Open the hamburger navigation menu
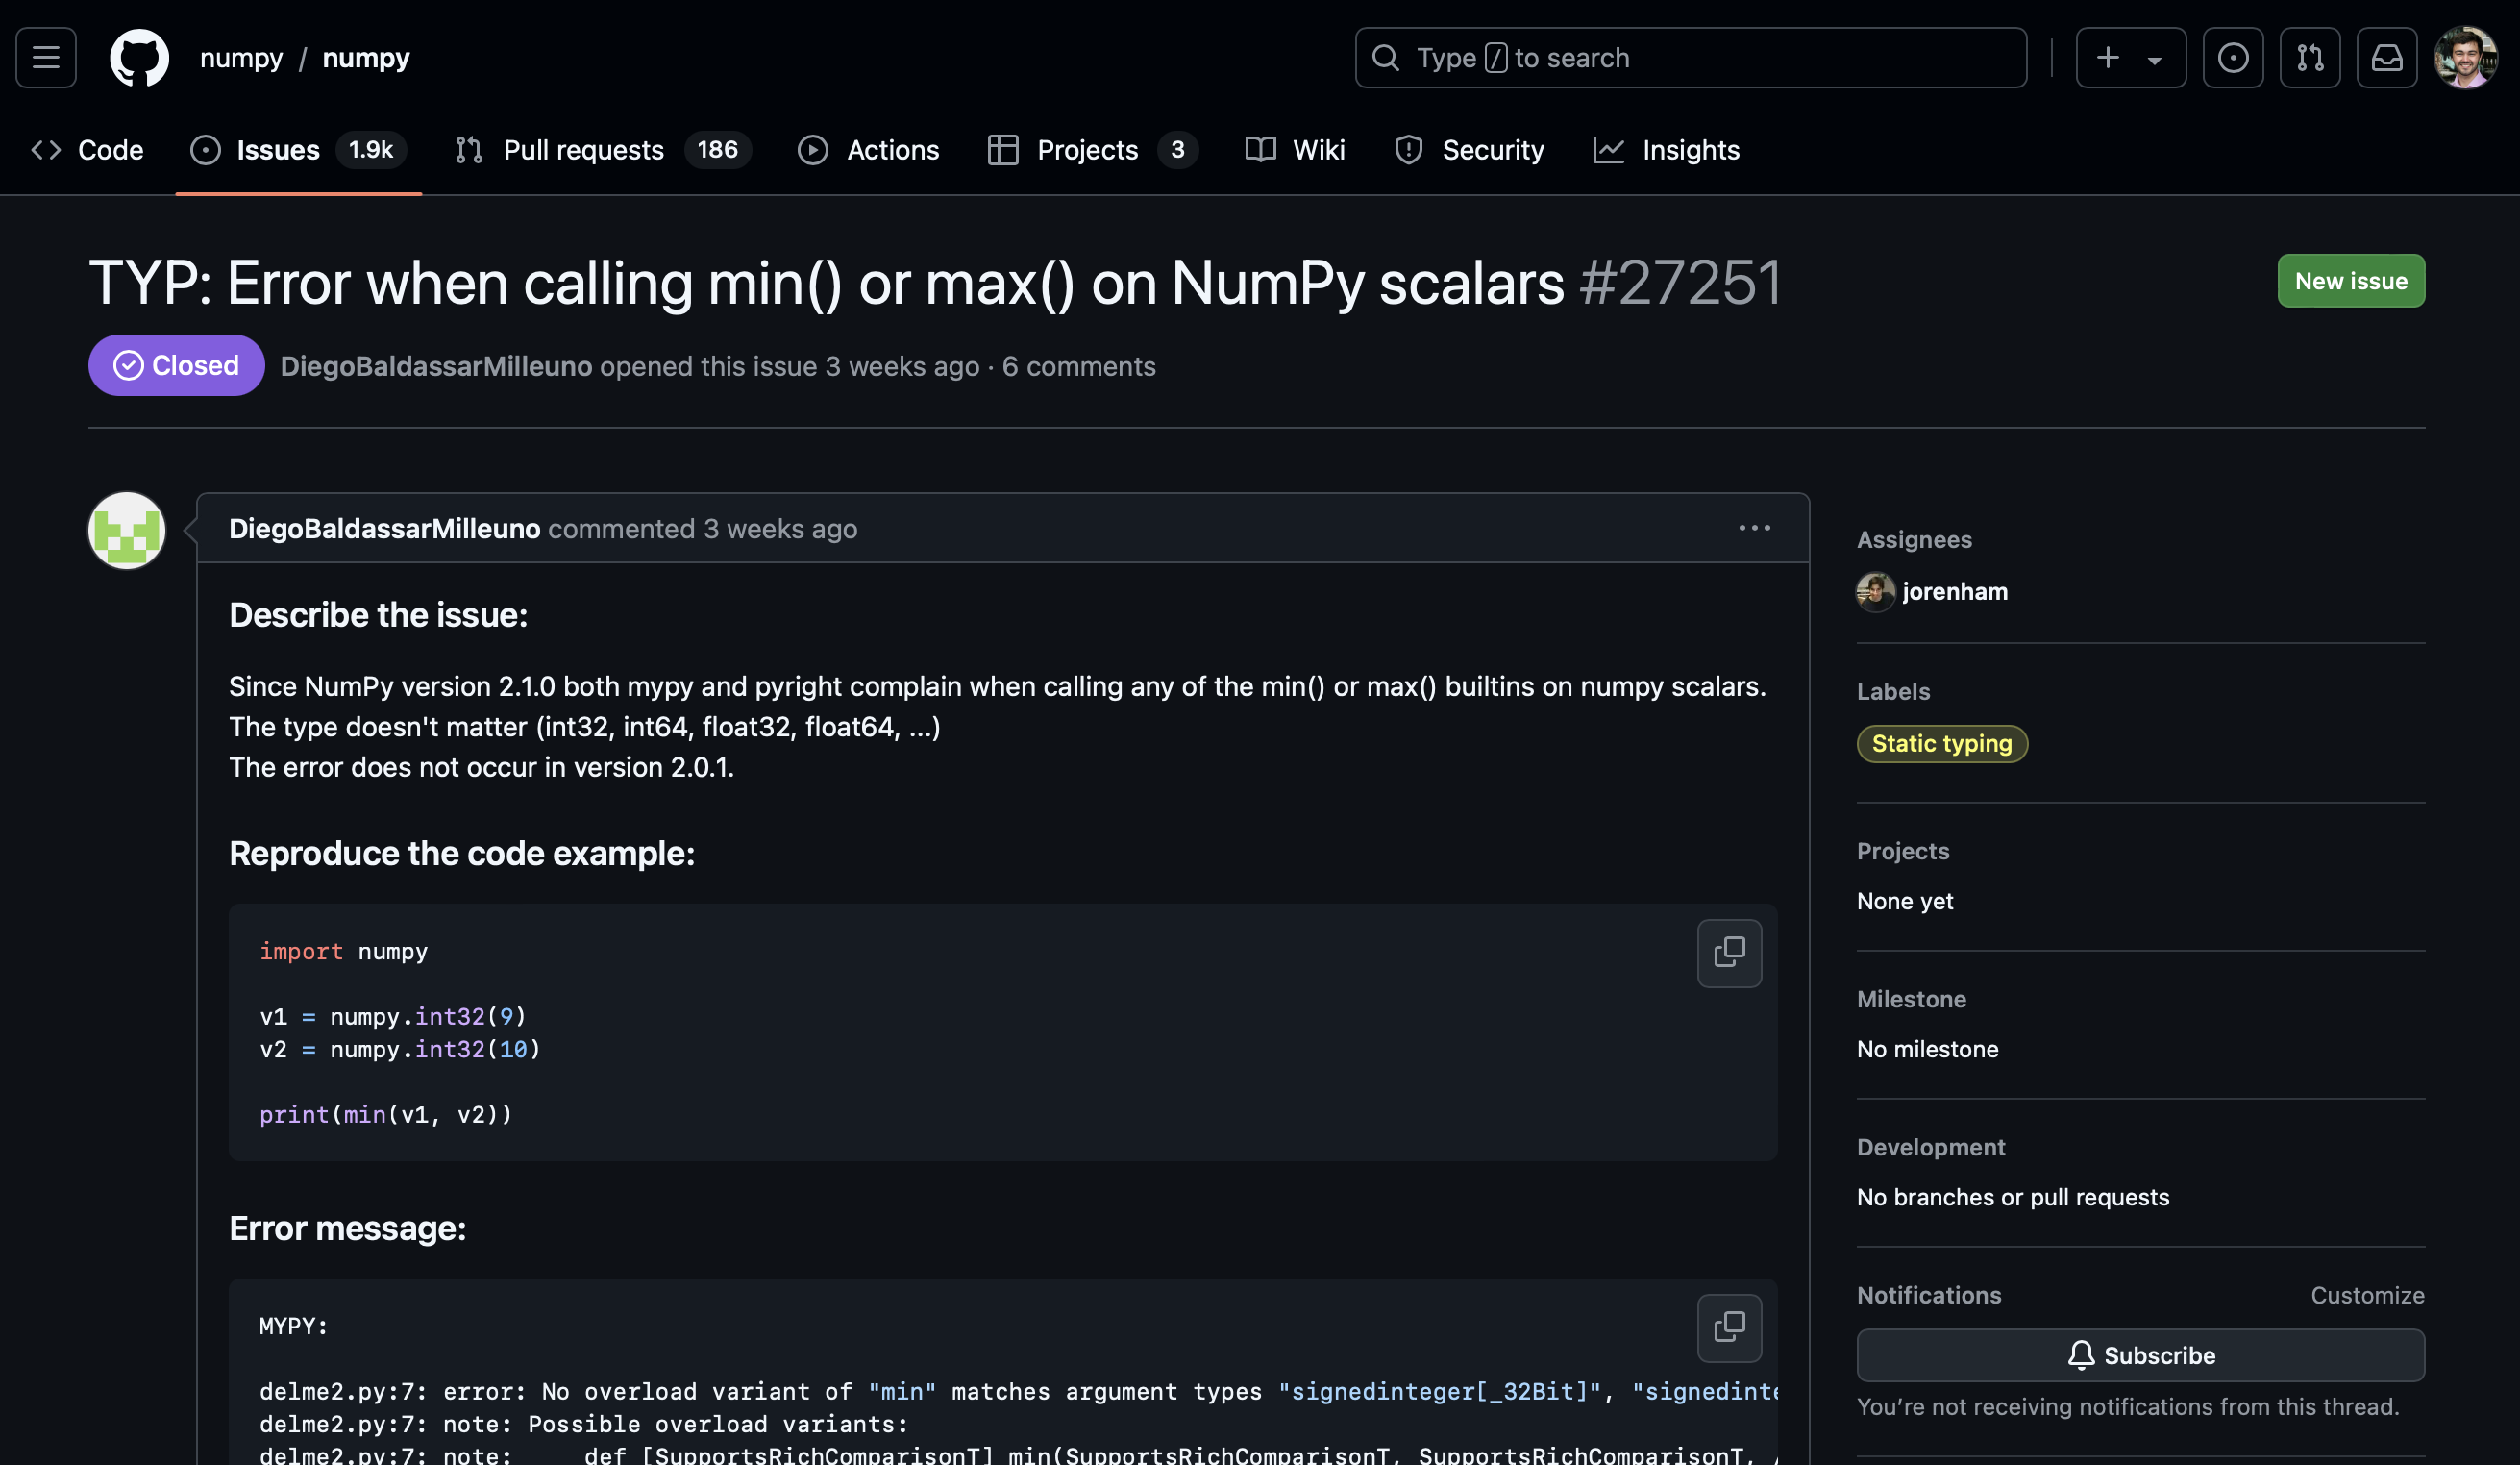The width and height of the screenshot is (2520, 1465). (x=46, y=58)
